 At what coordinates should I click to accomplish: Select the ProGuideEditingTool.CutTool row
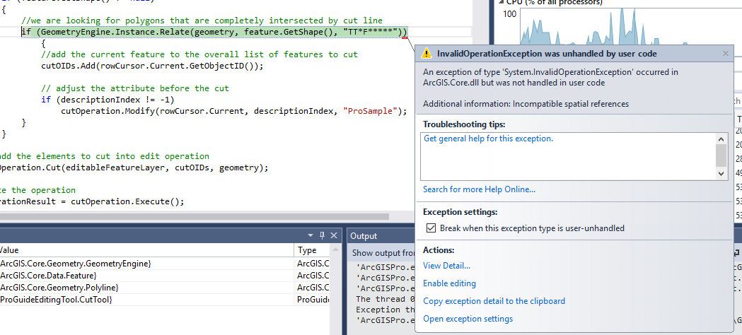(146, 300)
